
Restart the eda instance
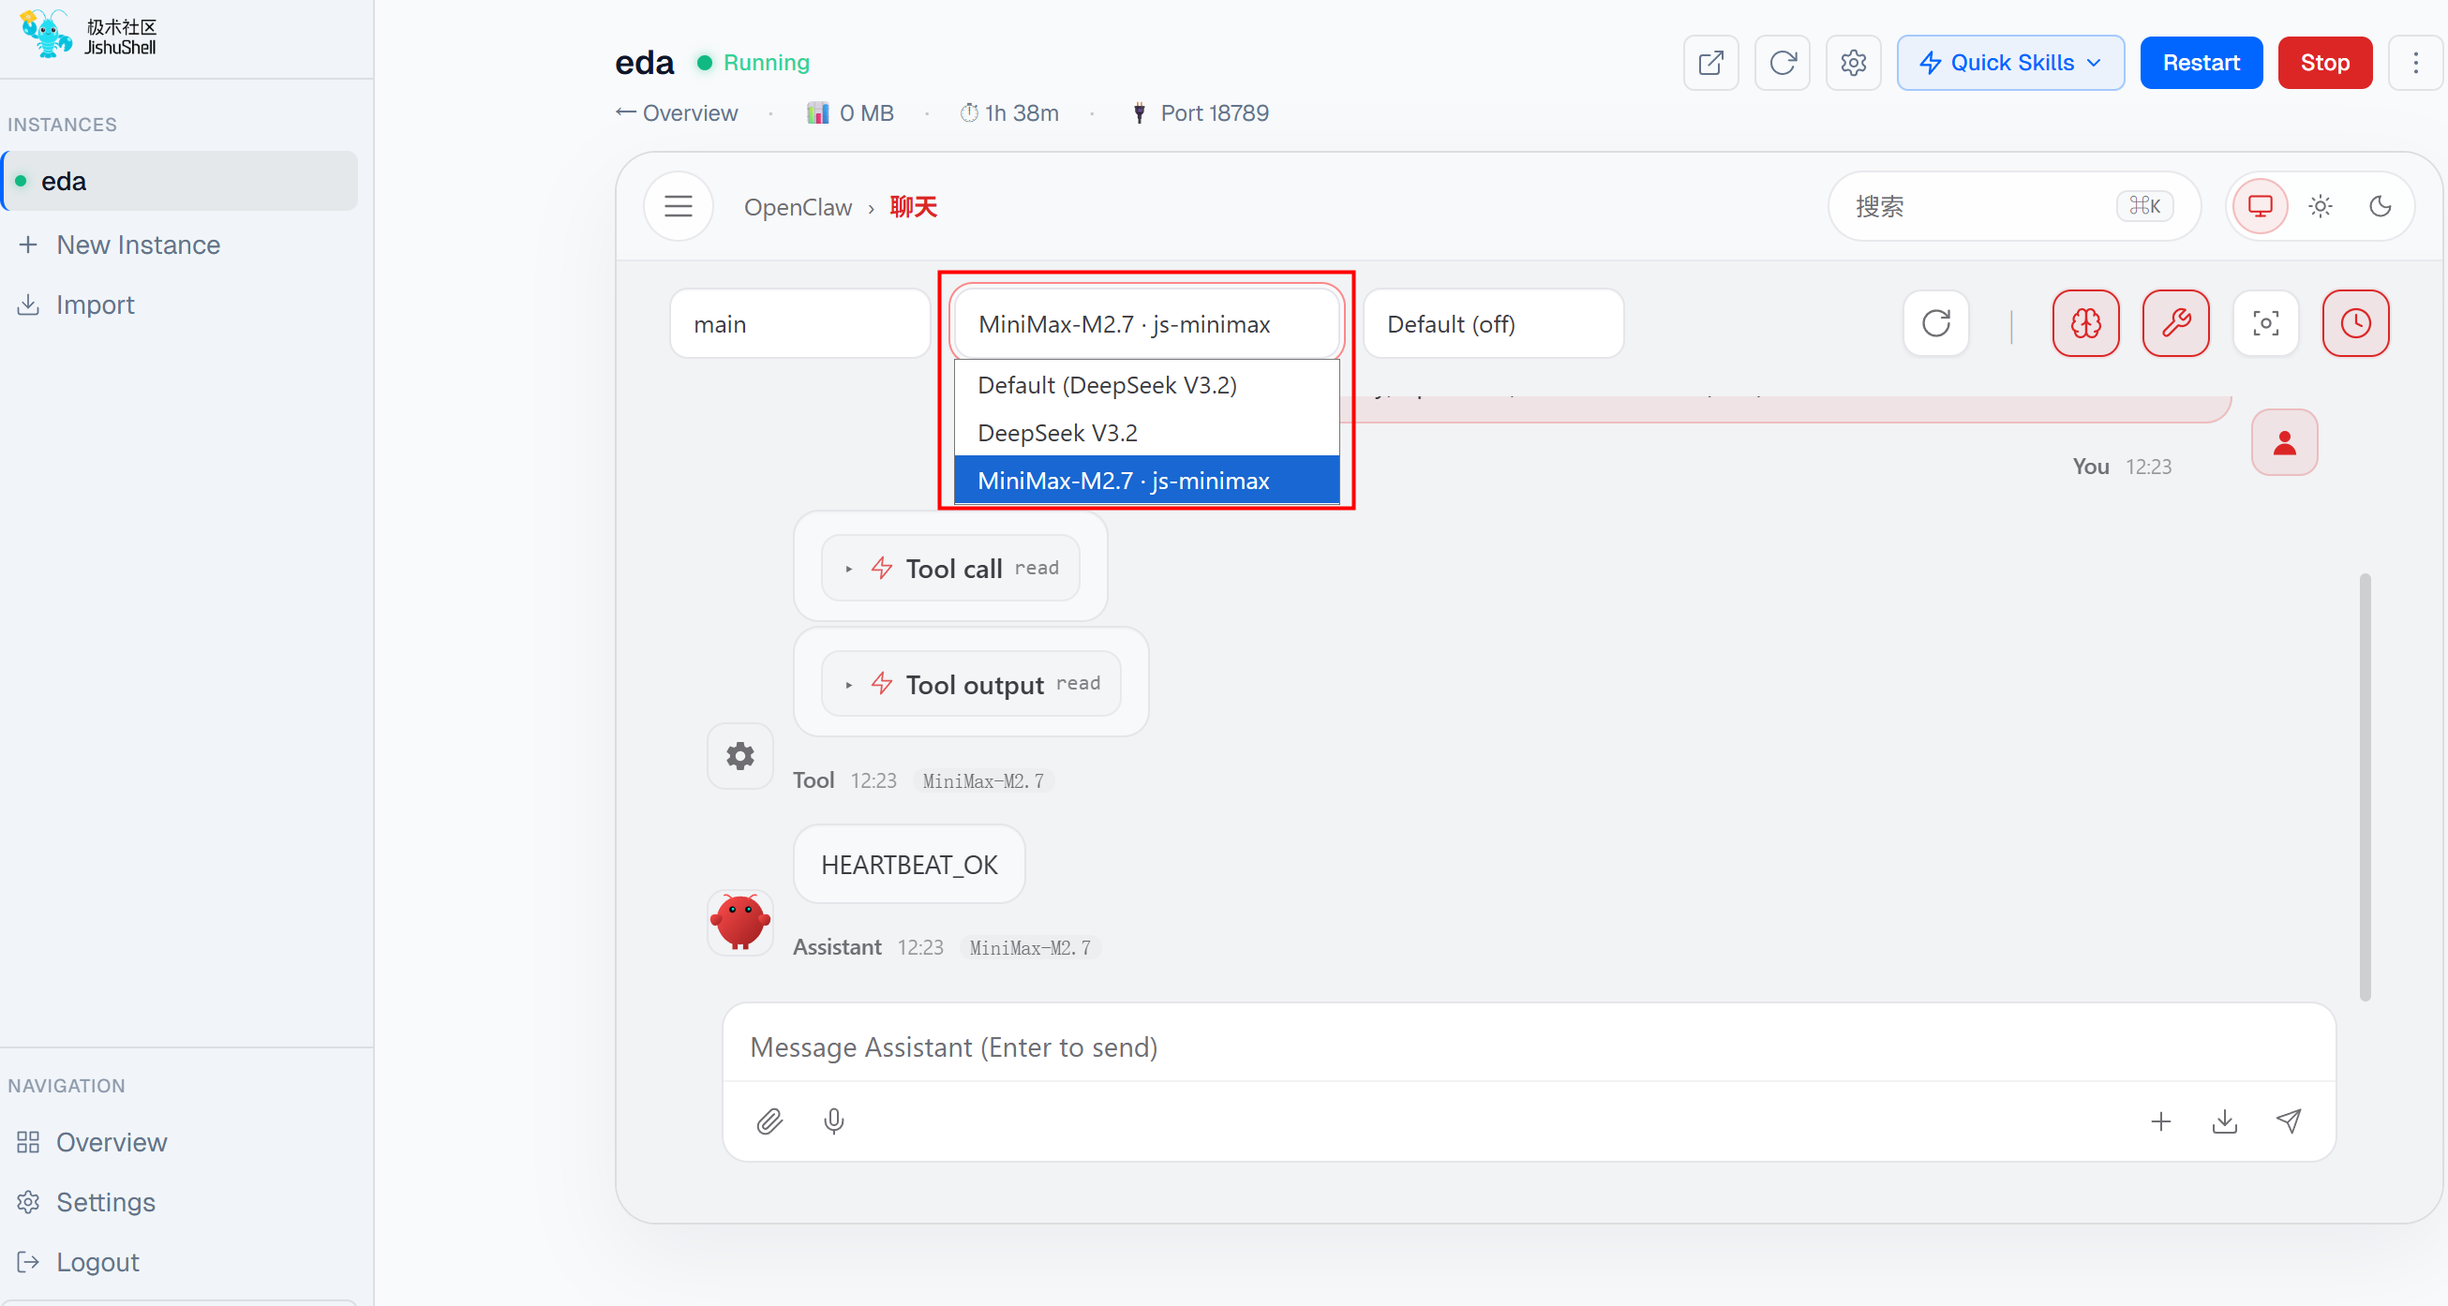(2200, 63)
